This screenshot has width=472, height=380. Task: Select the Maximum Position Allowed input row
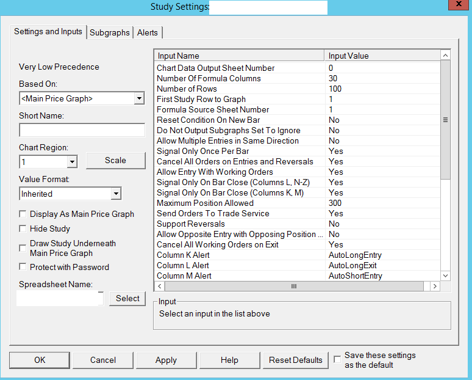pos(206,203)
